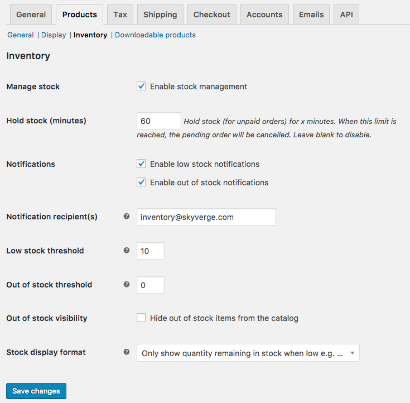Open the Checkout tab
The width and height of the screenshot is (410, 403).
click(212, 15)
